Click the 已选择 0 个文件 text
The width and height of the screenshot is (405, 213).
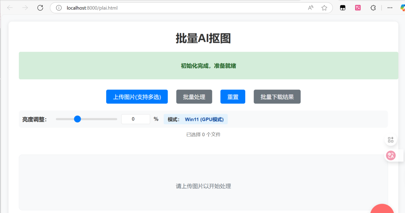tap(204, 135)
